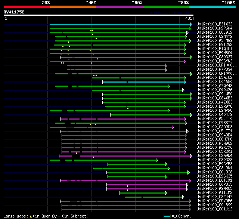The height and width of the screenshot is (219, 239).
Task: Click the AV411752 query name label
Action: [x=14, y=12]
